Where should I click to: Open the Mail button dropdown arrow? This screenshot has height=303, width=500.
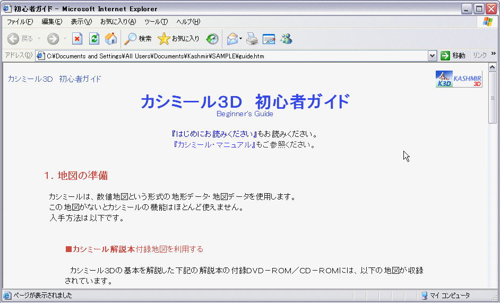[240, 39]
